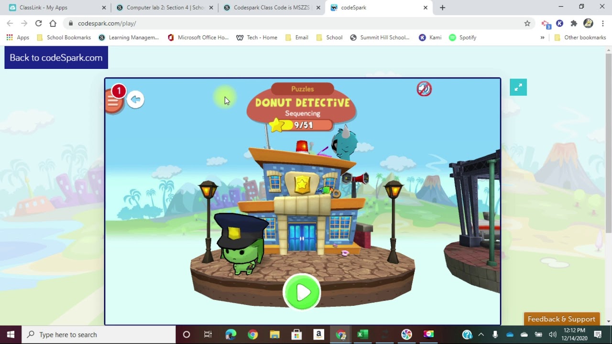The width and height of the screenshot is (612, 344).
Task: Open Task View on the taskbar
Action: coord(208,334)
